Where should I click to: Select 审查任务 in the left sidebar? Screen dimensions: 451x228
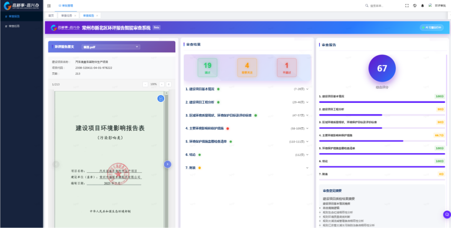pyautogui.click(x=14, y=26)
